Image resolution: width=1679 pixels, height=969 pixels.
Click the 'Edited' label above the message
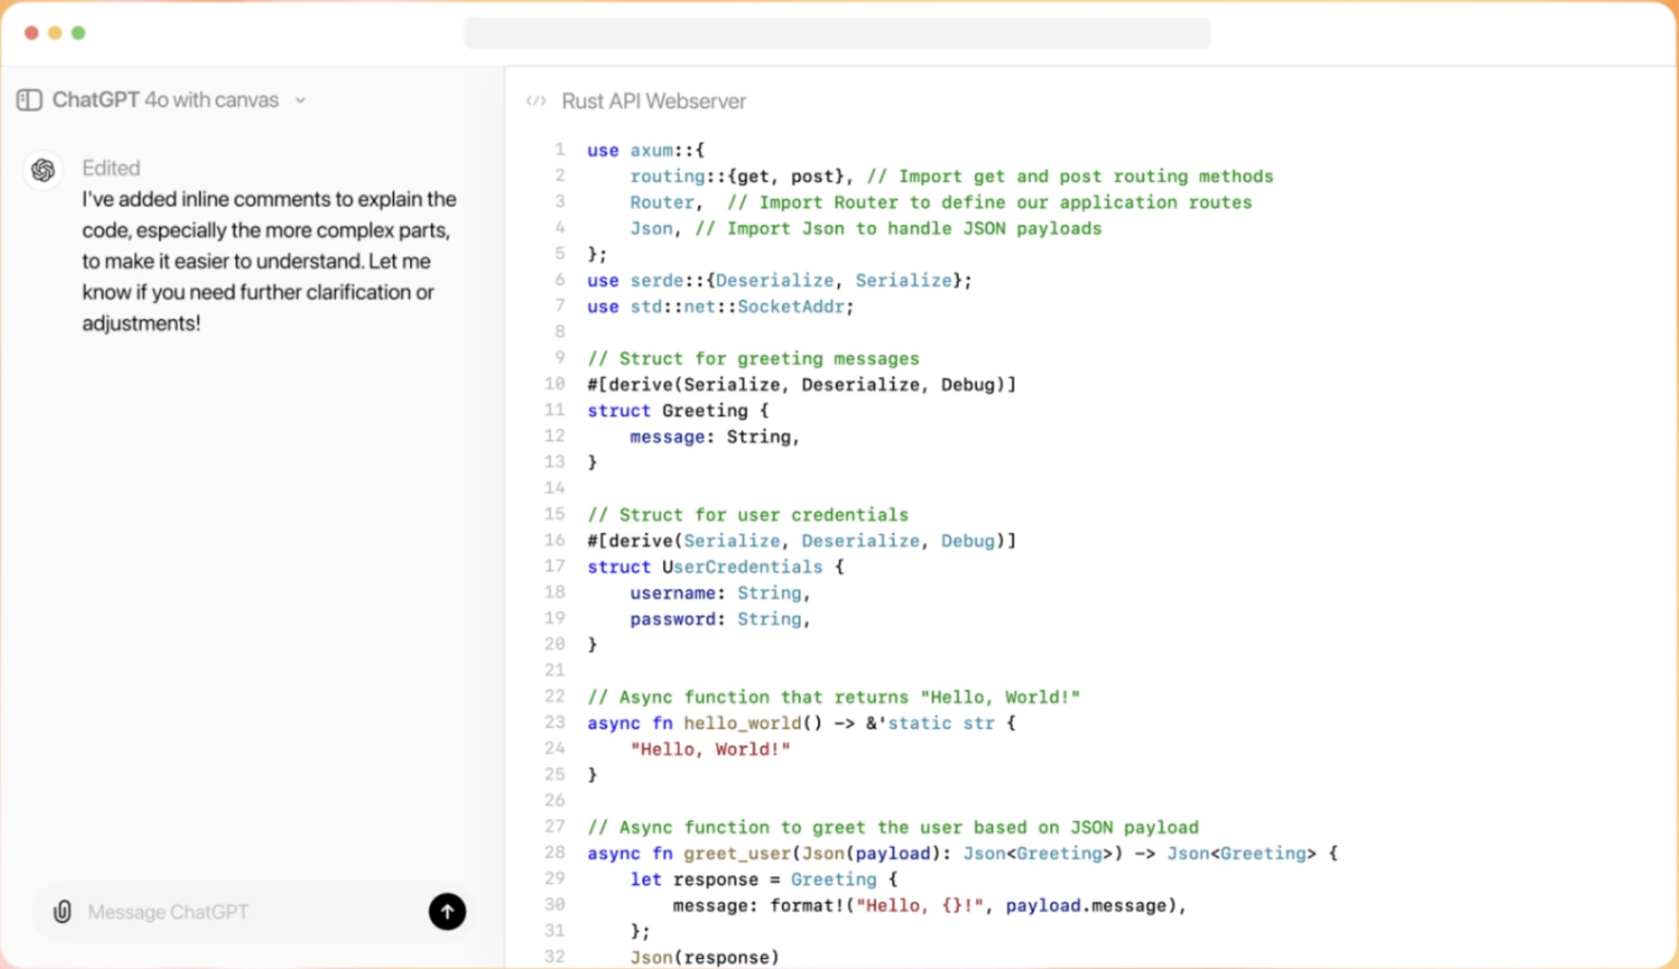pyautogui.click(x=111, y=168)
